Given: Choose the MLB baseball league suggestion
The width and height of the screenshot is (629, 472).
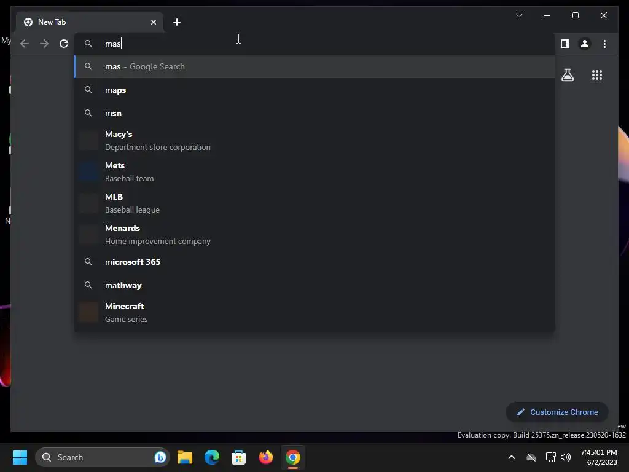Looking at the screenshot, I should pyautogui.click(x=314, y=203).
